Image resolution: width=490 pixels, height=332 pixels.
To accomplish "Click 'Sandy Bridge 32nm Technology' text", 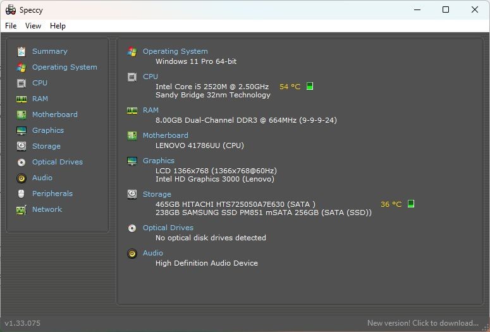I will tap(213, 95).
